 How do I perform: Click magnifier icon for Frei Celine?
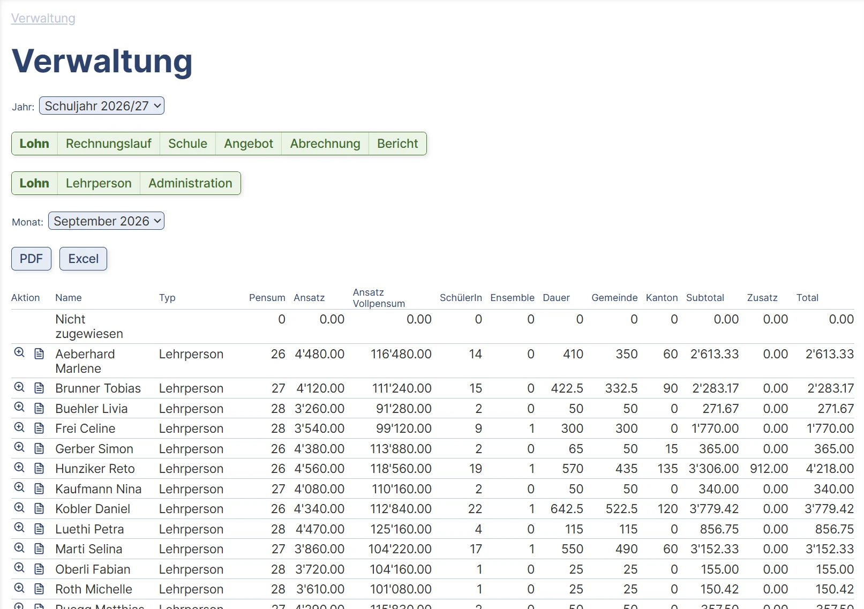tap(19, 427)
